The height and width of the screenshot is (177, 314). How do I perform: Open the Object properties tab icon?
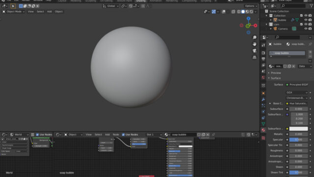(x=263, y=93)
